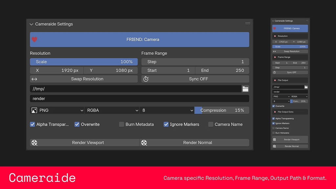The width and height of the screenshot is (336, 189).
Task: Toggle Alpha Transparency checkbox in the wide panel
Action: pos(32,124)
